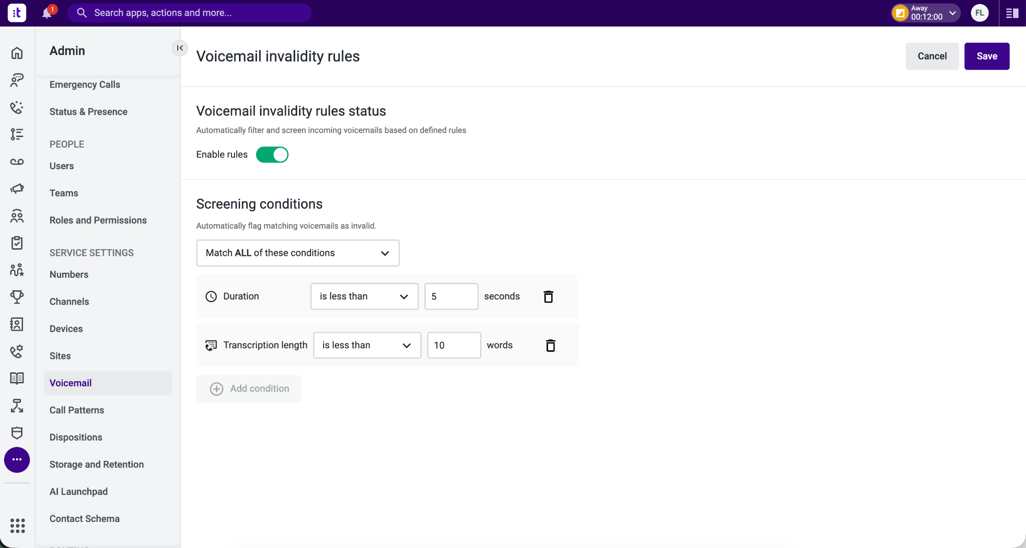Click the home icon in the left rail
1026x548 pixels.
point(17,53)
